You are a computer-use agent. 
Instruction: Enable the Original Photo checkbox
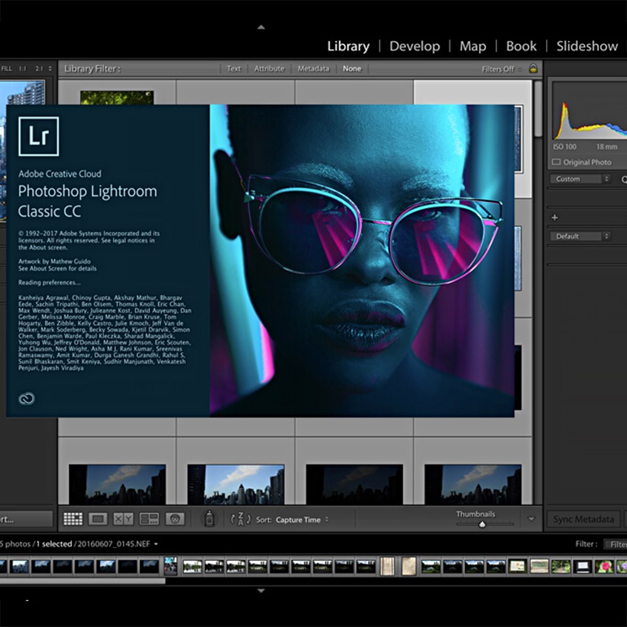pos(556,162)
